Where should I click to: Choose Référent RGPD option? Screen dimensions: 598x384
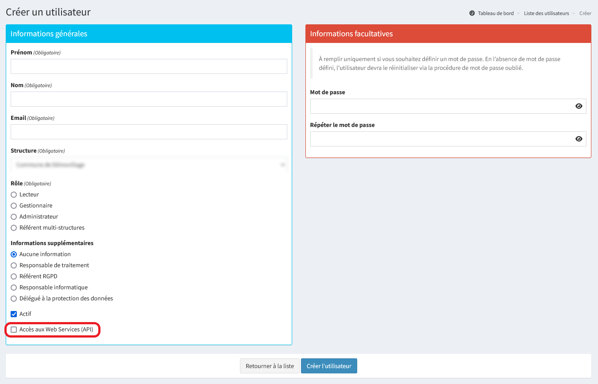click(x=14, y=276)
